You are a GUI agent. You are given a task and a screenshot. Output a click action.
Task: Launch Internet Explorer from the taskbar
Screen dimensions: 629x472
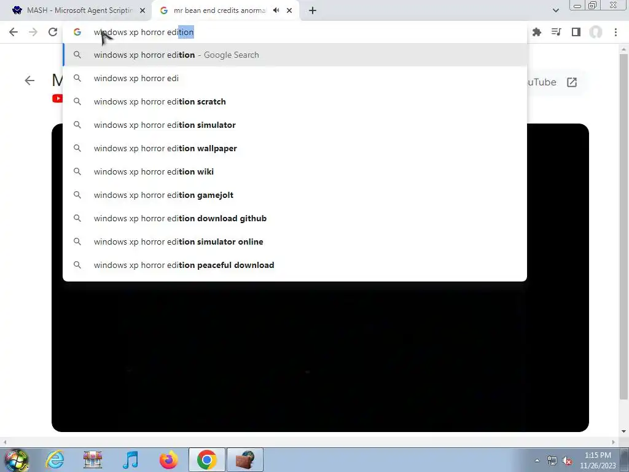pos(55,460)
